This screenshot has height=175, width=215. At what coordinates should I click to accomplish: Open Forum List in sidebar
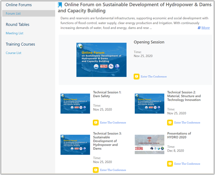tap(13, 14)
